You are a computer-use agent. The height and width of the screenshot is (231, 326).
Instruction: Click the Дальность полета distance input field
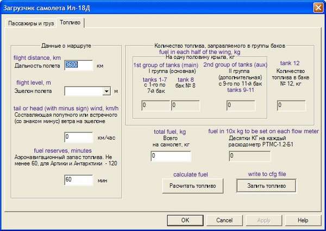79,65
